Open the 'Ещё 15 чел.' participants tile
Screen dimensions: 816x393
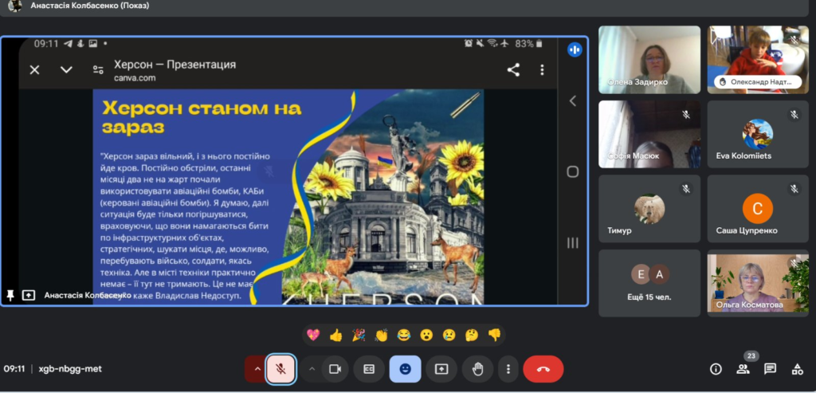[649, 283]
